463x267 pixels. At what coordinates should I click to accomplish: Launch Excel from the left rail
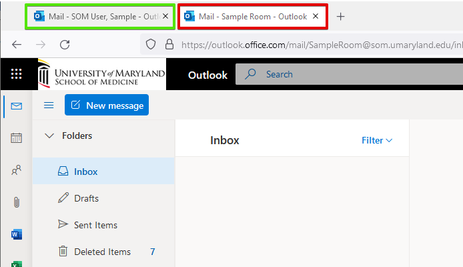17,263
